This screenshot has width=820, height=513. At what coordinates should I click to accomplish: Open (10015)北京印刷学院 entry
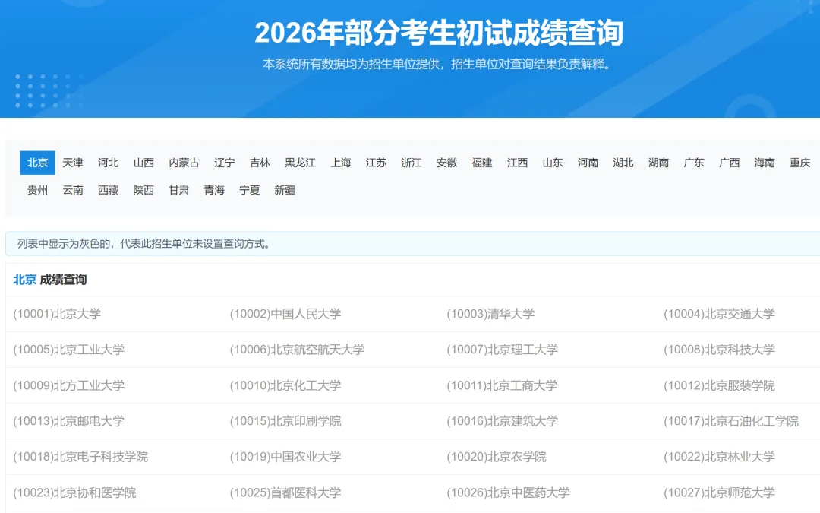click(x=285, y=421)
